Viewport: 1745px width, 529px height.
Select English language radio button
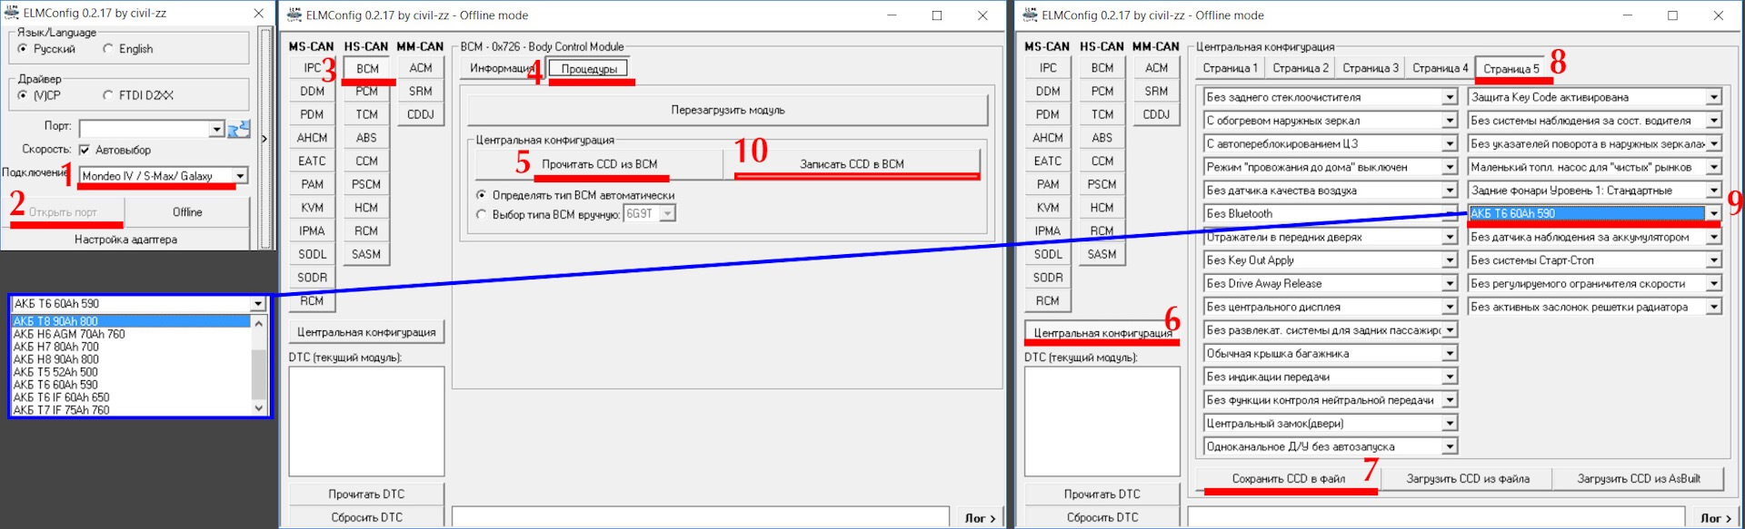pyautogui.click(x=109, y=49)
